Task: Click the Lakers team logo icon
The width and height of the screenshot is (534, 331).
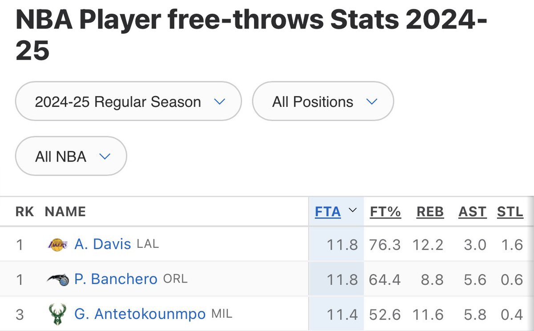Action: coord(57,244)
